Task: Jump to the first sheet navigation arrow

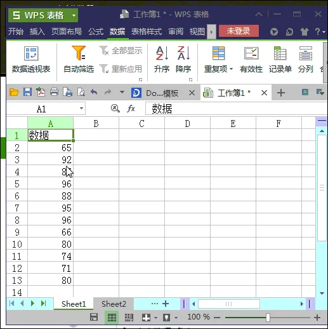Action: coord(12,304)
